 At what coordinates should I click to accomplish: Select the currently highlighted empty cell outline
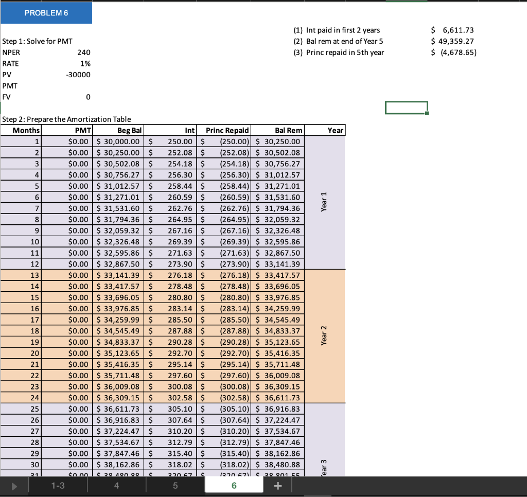pos(406,107)
